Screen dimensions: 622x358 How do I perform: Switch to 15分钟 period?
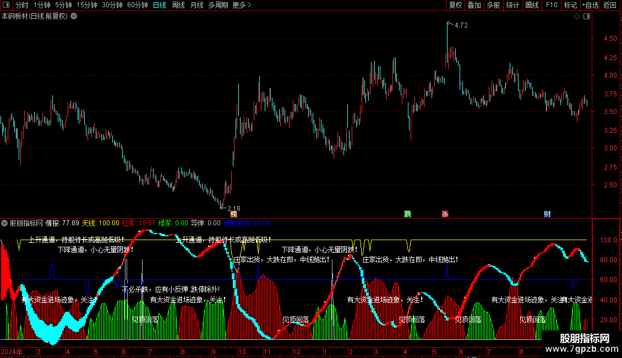[x=86, y=5]
